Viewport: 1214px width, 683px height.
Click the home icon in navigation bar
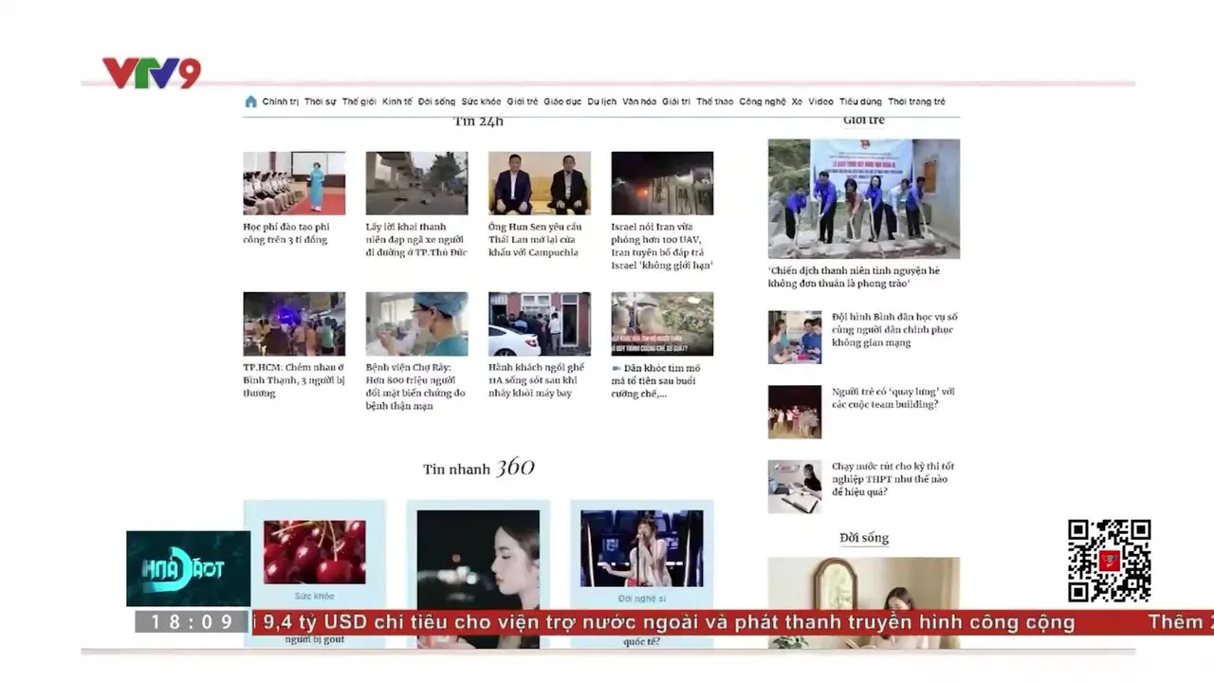coord(250,102)
